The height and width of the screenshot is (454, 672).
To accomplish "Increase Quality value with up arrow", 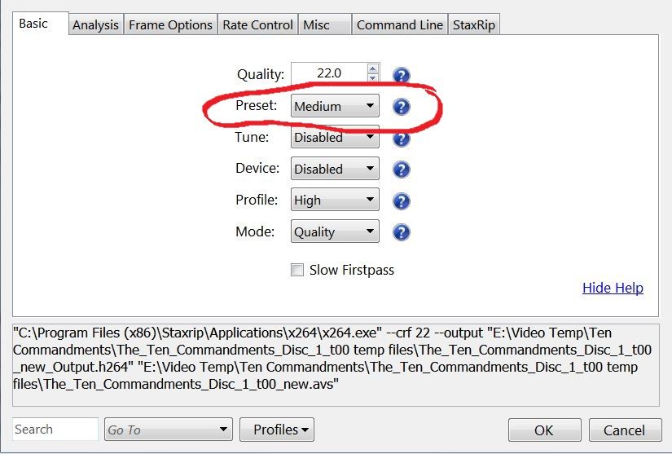I will point(373,68).
